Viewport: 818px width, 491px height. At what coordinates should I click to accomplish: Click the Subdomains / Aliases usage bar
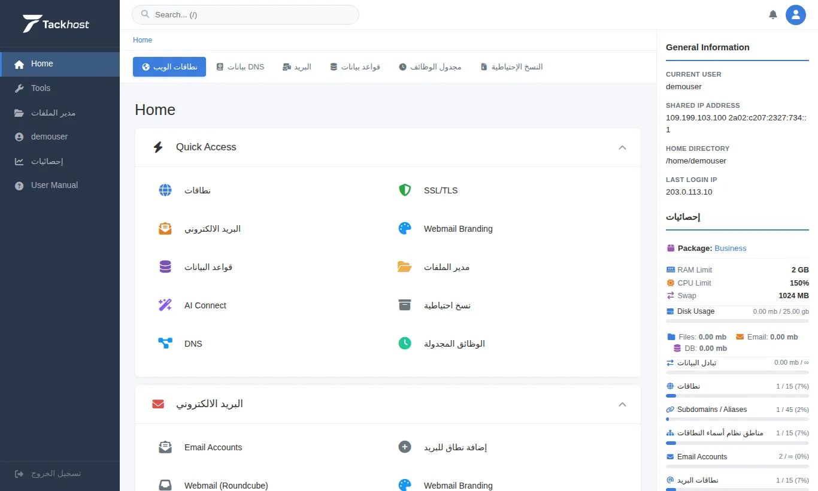click(737, 419)
